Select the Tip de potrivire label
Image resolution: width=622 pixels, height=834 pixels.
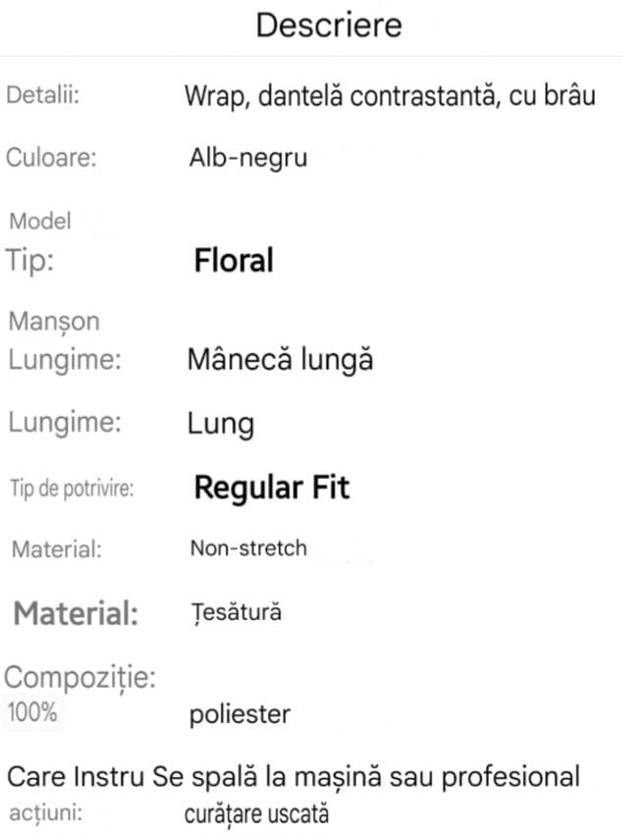pos(72,489)
